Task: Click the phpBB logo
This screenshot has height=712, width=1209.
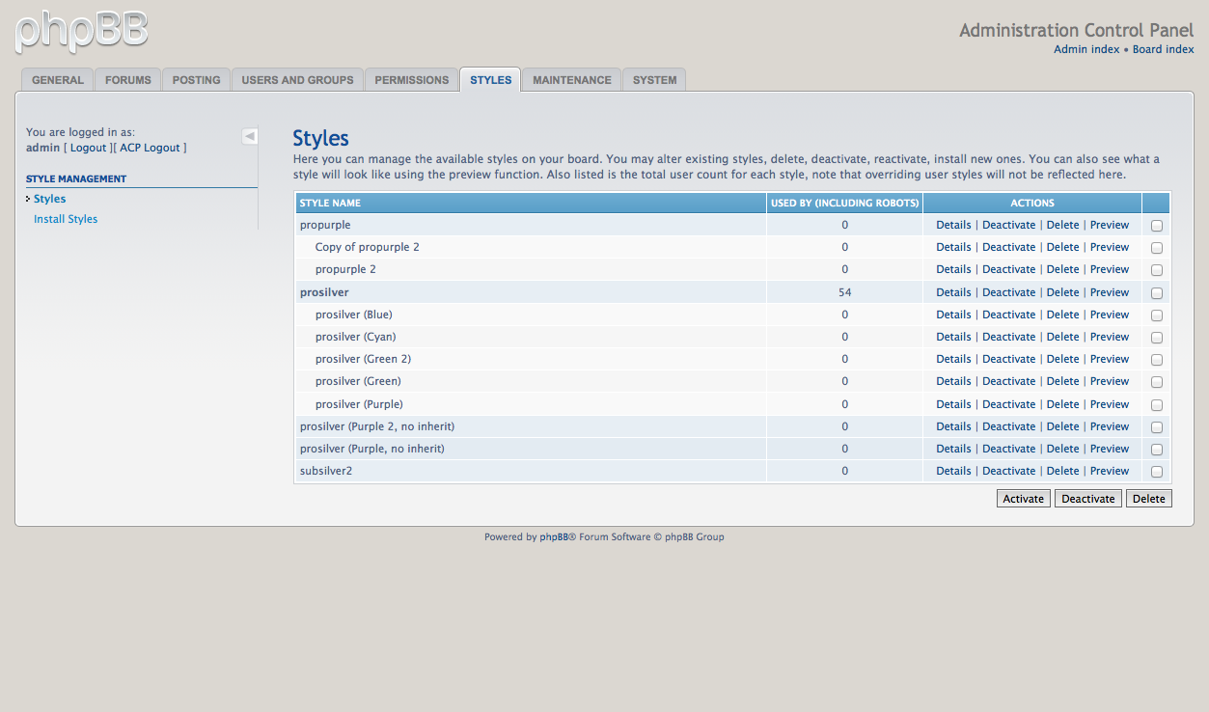Action: click(x=82, y=32)
